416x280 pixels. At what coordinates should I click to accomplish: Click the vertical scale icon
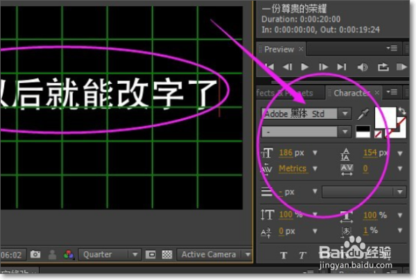tap(267, 215)
